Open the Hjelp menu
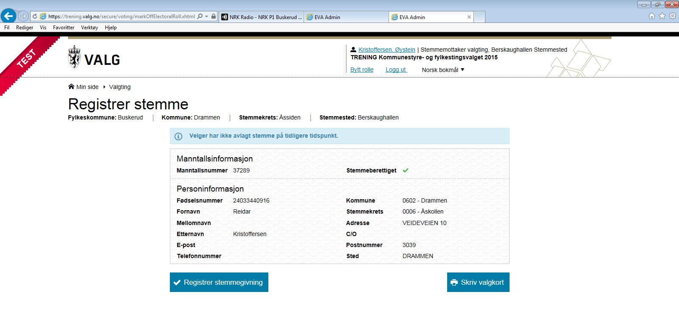 pos(111,28)
